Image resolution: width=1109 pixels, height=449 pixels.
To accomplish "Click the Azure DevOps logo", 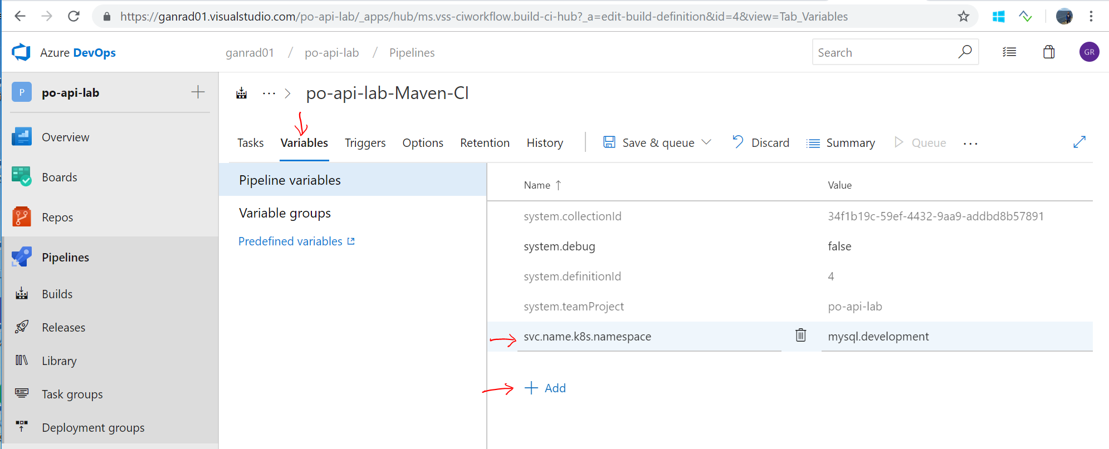I will pyautogui.click(x=21, y=52).
